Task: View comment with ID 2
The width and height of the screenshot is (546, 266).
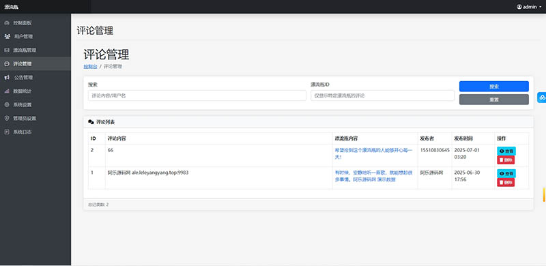Action: tap(506, 151)
